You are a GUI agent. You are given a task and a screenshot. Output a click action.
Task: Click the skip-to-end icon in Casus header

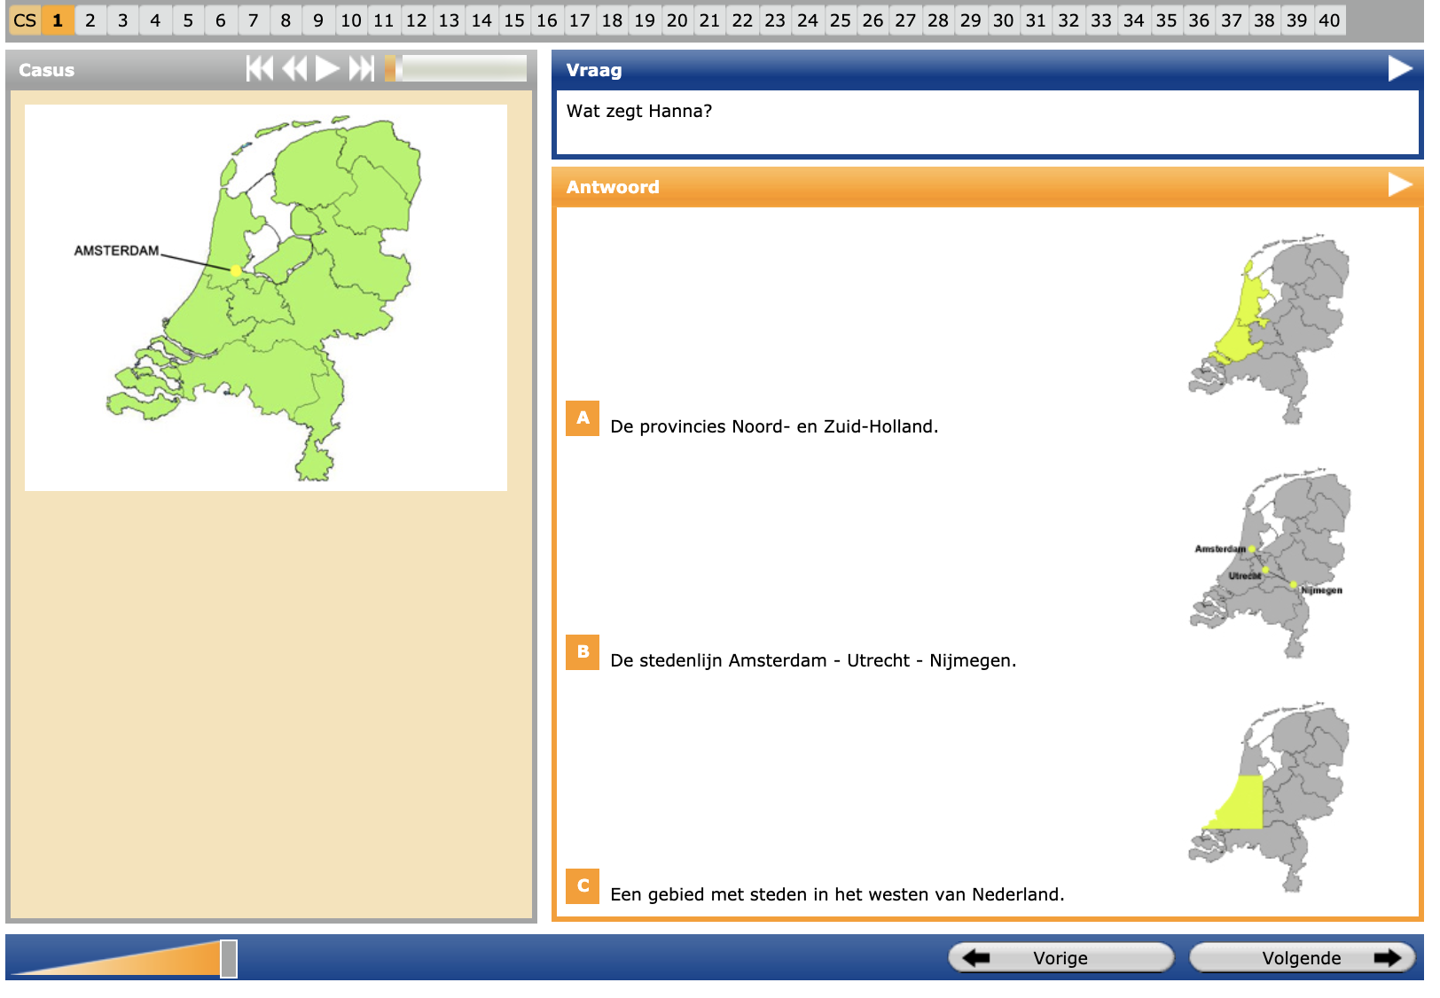click(361, 69)
